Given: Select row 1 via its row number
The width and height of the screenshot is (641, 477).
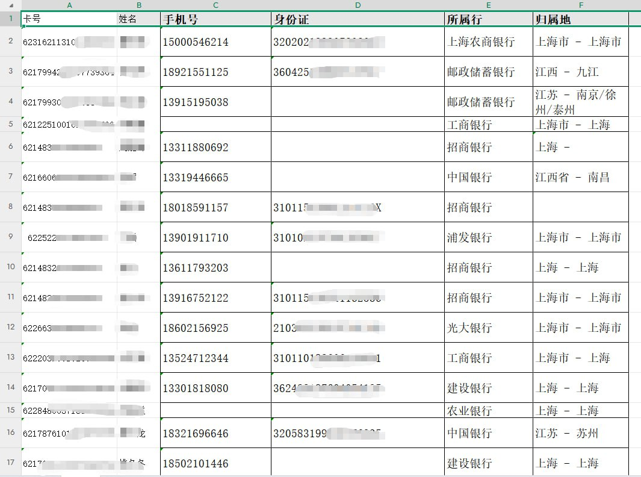Looking at the screenshot, I should (10, 19).
